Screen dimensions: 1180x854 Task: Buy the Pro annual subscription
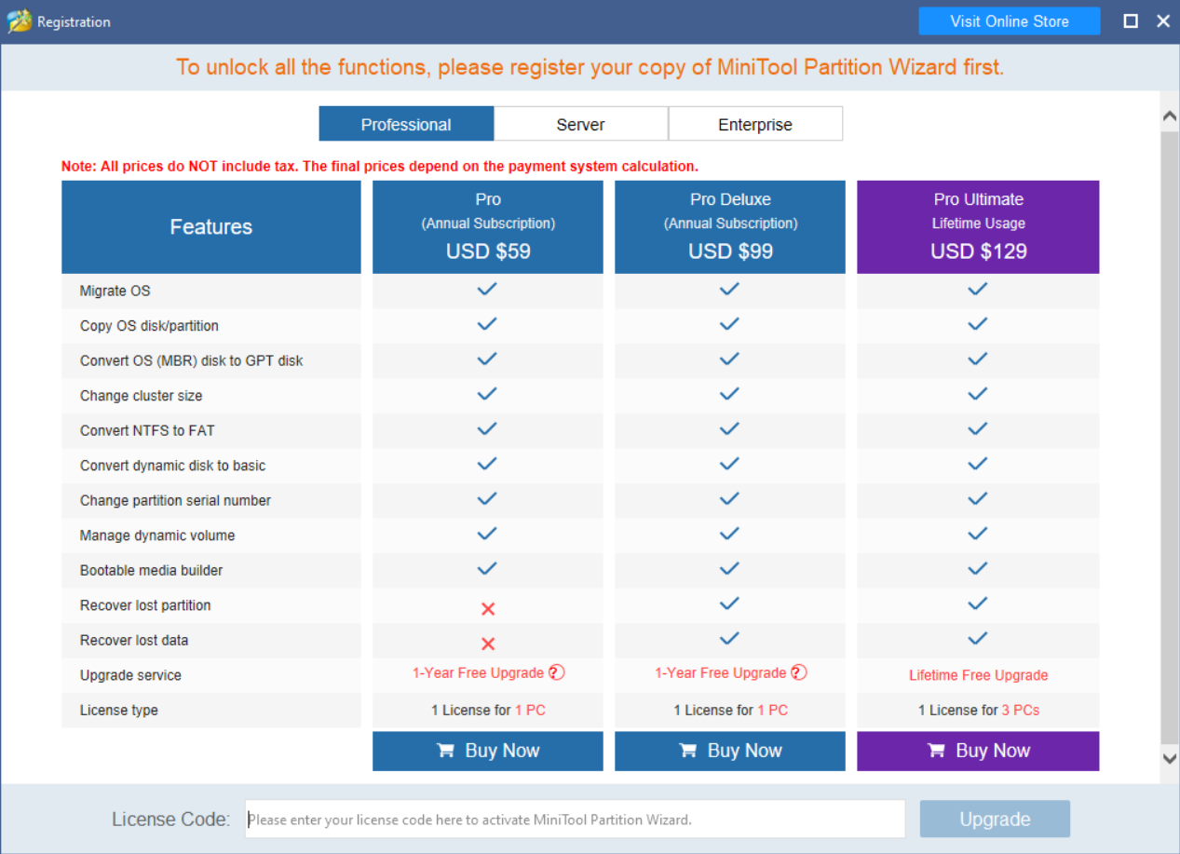click(488, 752)
